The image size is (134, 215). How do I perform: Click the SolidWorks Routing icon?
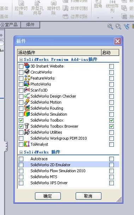27,108
